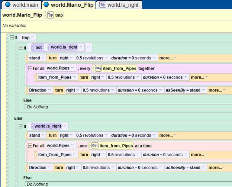The width and height of the screenshot is (232, 187).
Task: Change 0.5 revolutions in together loop statement
Action: [123, 77]
